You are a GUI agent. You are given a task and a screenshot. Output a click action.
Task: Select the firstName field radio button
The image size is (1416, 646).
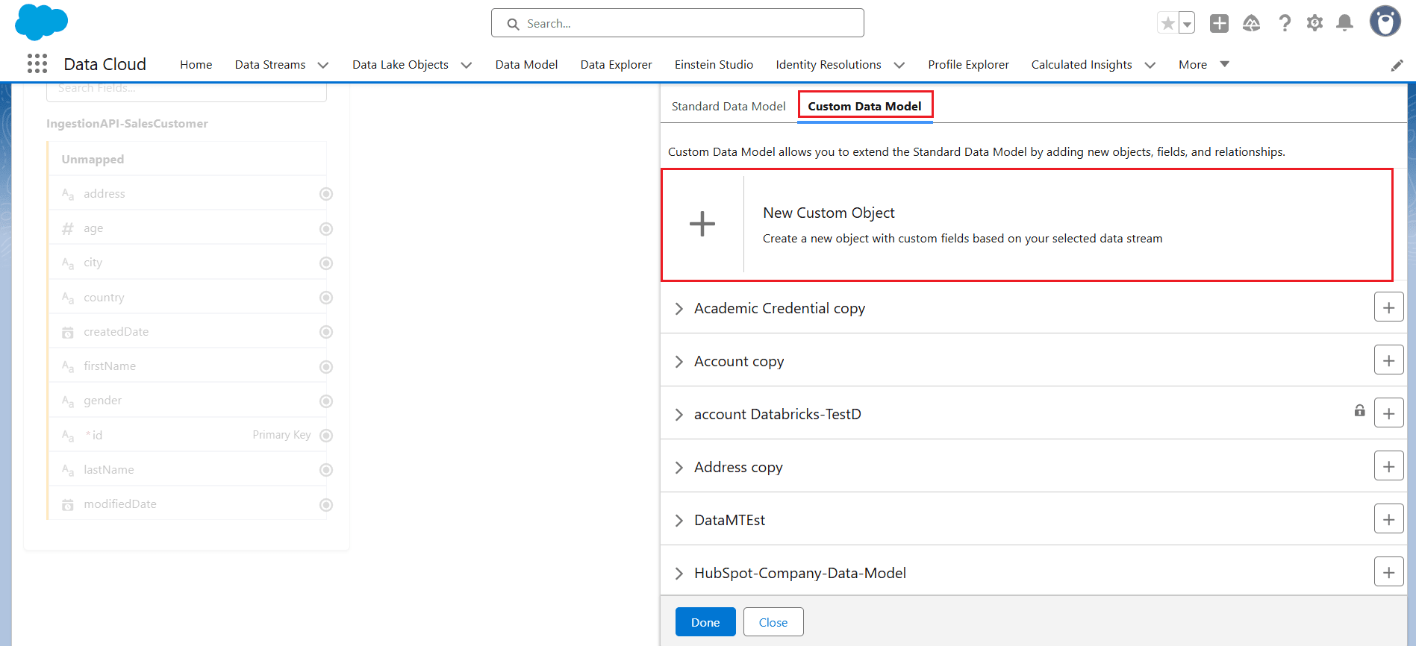[x=326, y=367]
